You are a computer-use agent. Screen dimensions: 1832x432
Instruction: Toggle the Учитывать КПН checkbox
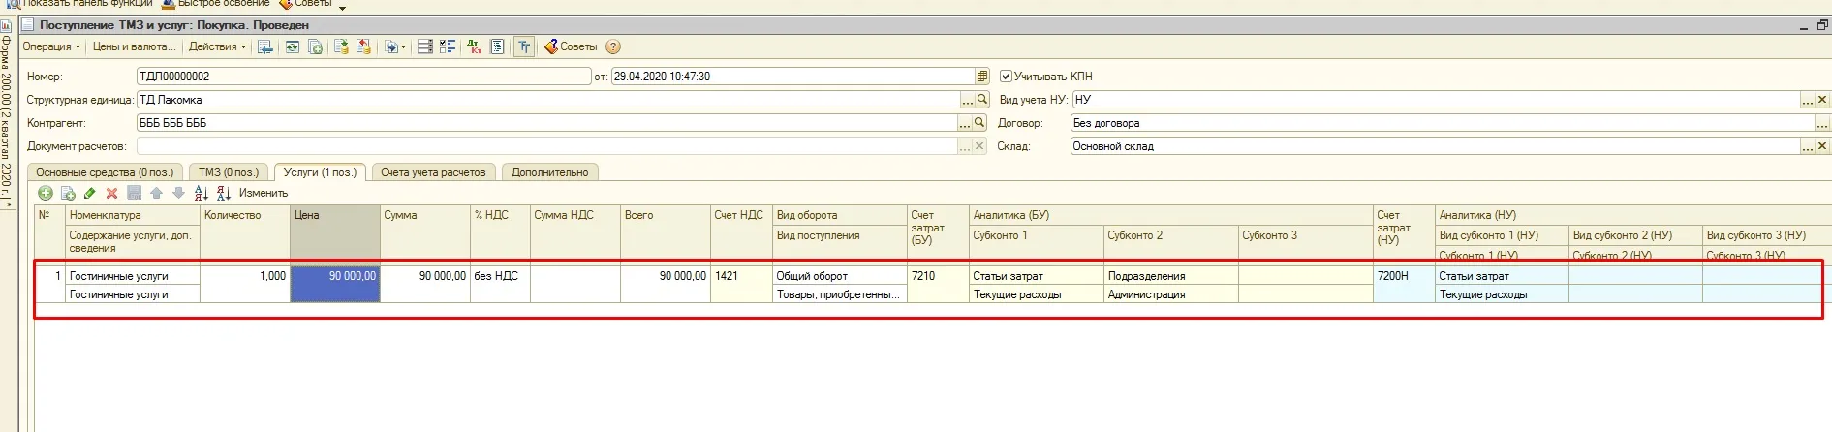(1006, 77)
